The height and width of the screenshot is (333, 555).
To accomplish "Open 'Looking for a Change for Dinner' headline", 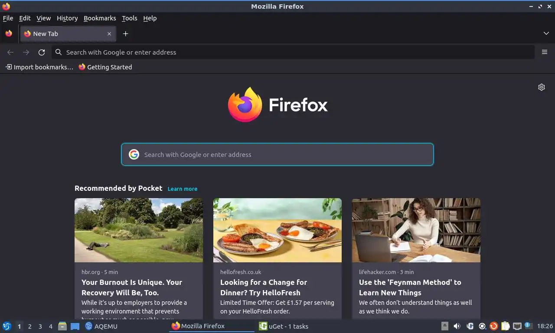I will 264,287.
